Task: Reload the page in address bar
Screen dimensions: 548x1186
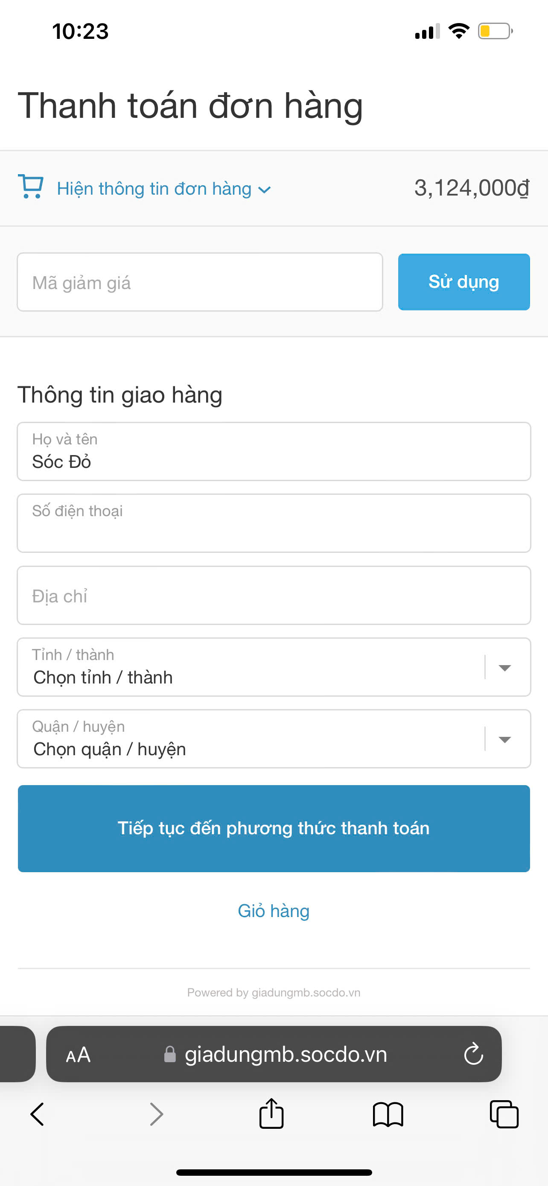Action: (473, 1054)
